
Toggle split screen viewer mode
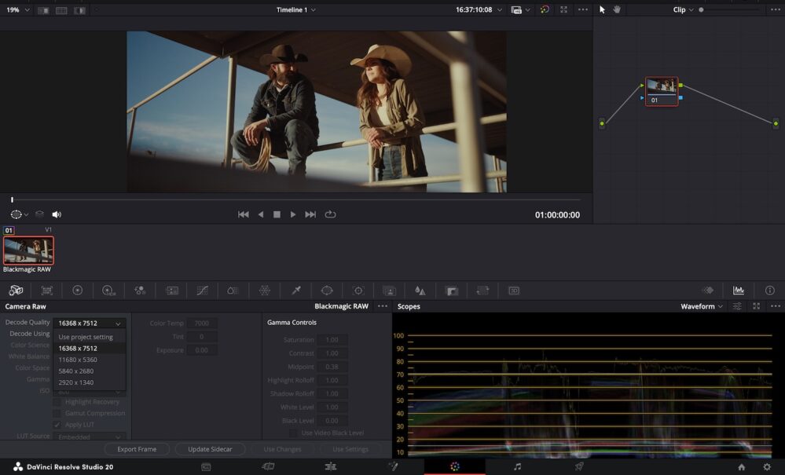coord(61,10)
